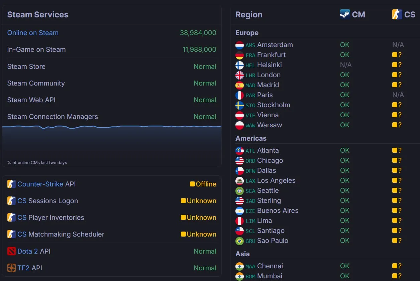Click the Steam CM column header icon

[x=345, y=14]
